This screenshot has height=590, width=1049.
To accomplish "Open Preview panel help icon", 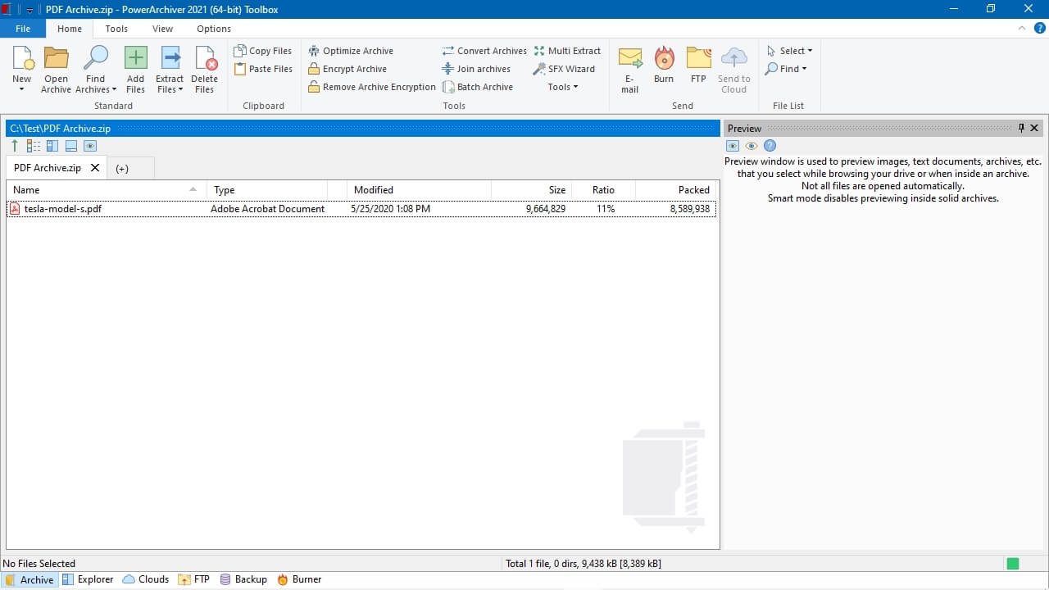I will point(770,146).
